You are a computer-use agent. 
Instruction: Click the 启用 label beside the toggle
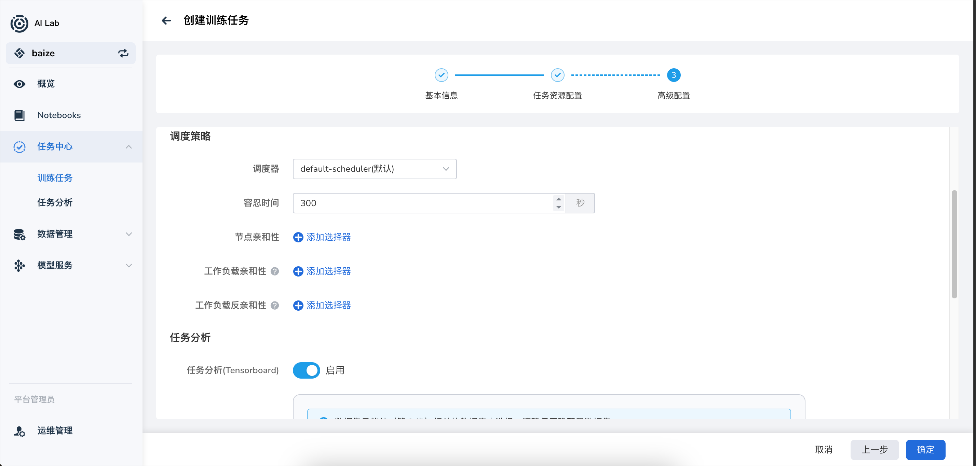(x=335, y=370)
